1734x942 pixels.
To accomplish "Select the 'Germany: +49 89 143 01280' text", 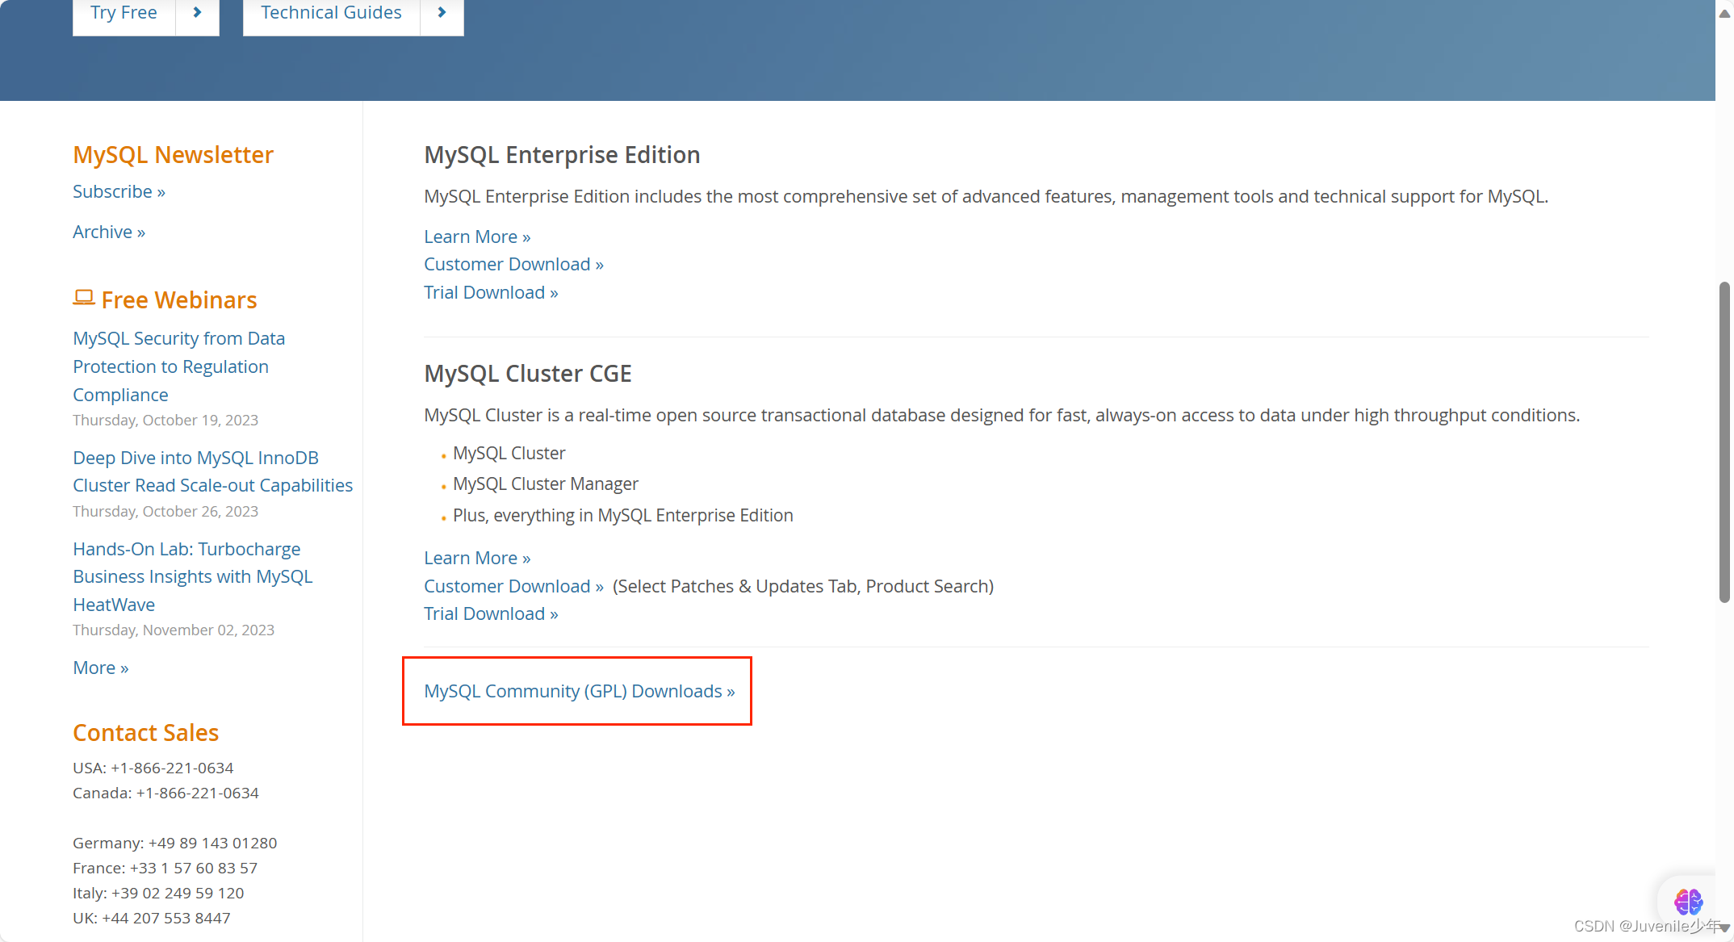I will pos(174,843).
